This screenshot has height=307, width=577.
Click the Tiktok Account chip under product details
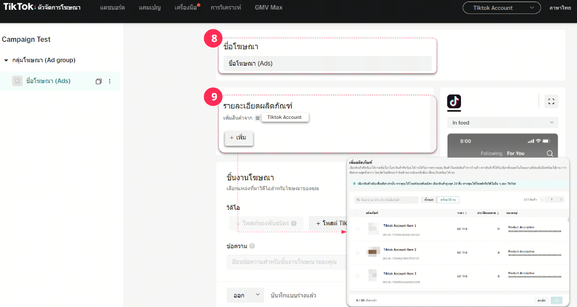(285, 117)
